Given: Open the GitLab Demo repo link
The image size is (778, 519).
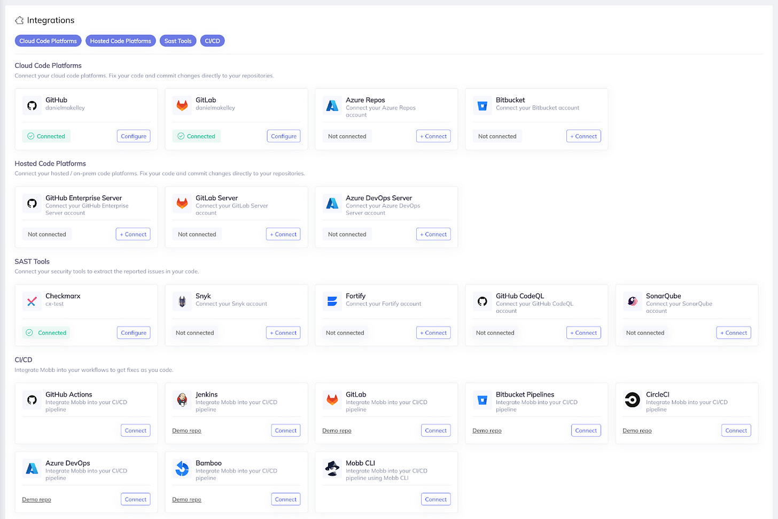Looking at the screenshot, I should click(x=337, y=431).
